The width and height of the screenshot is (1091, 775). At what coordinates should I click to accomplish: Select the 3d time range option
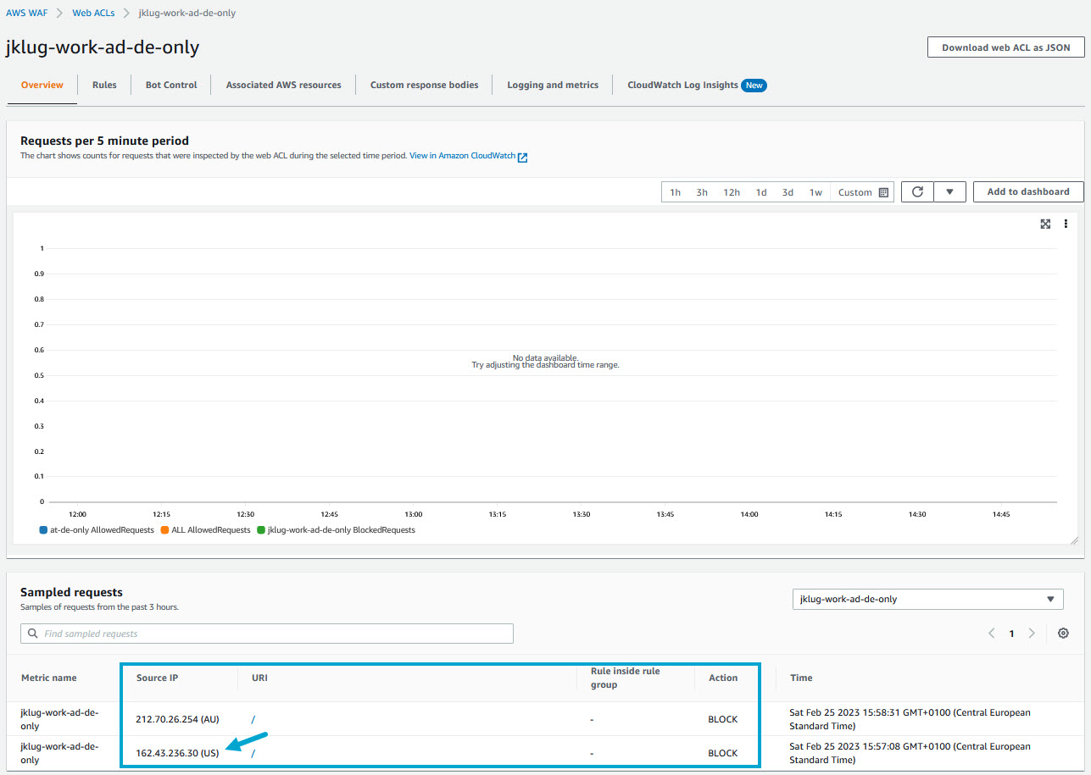pos(787,191)
